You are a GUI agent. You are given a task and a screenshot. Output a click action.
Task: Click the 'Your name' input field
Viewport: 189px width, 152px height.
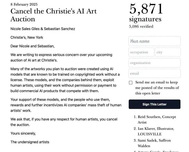[154, 41]
